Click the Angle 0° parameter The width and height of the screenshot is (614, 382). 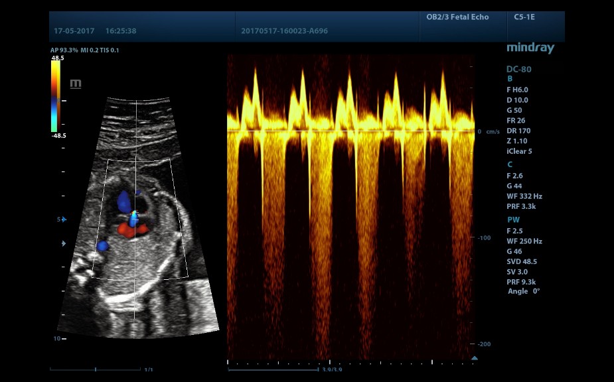[523, 291]
